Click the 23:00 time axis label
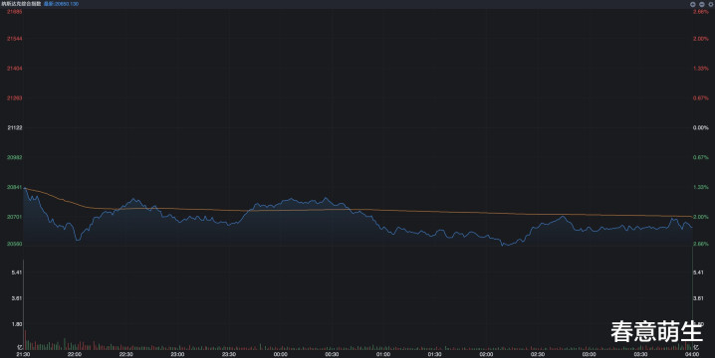715x358 pixels. pyautogui.click(x=177, y=354)
